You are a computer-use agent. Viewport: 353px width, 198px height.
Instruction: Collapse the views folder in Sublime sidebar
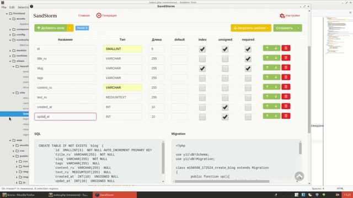10,61
